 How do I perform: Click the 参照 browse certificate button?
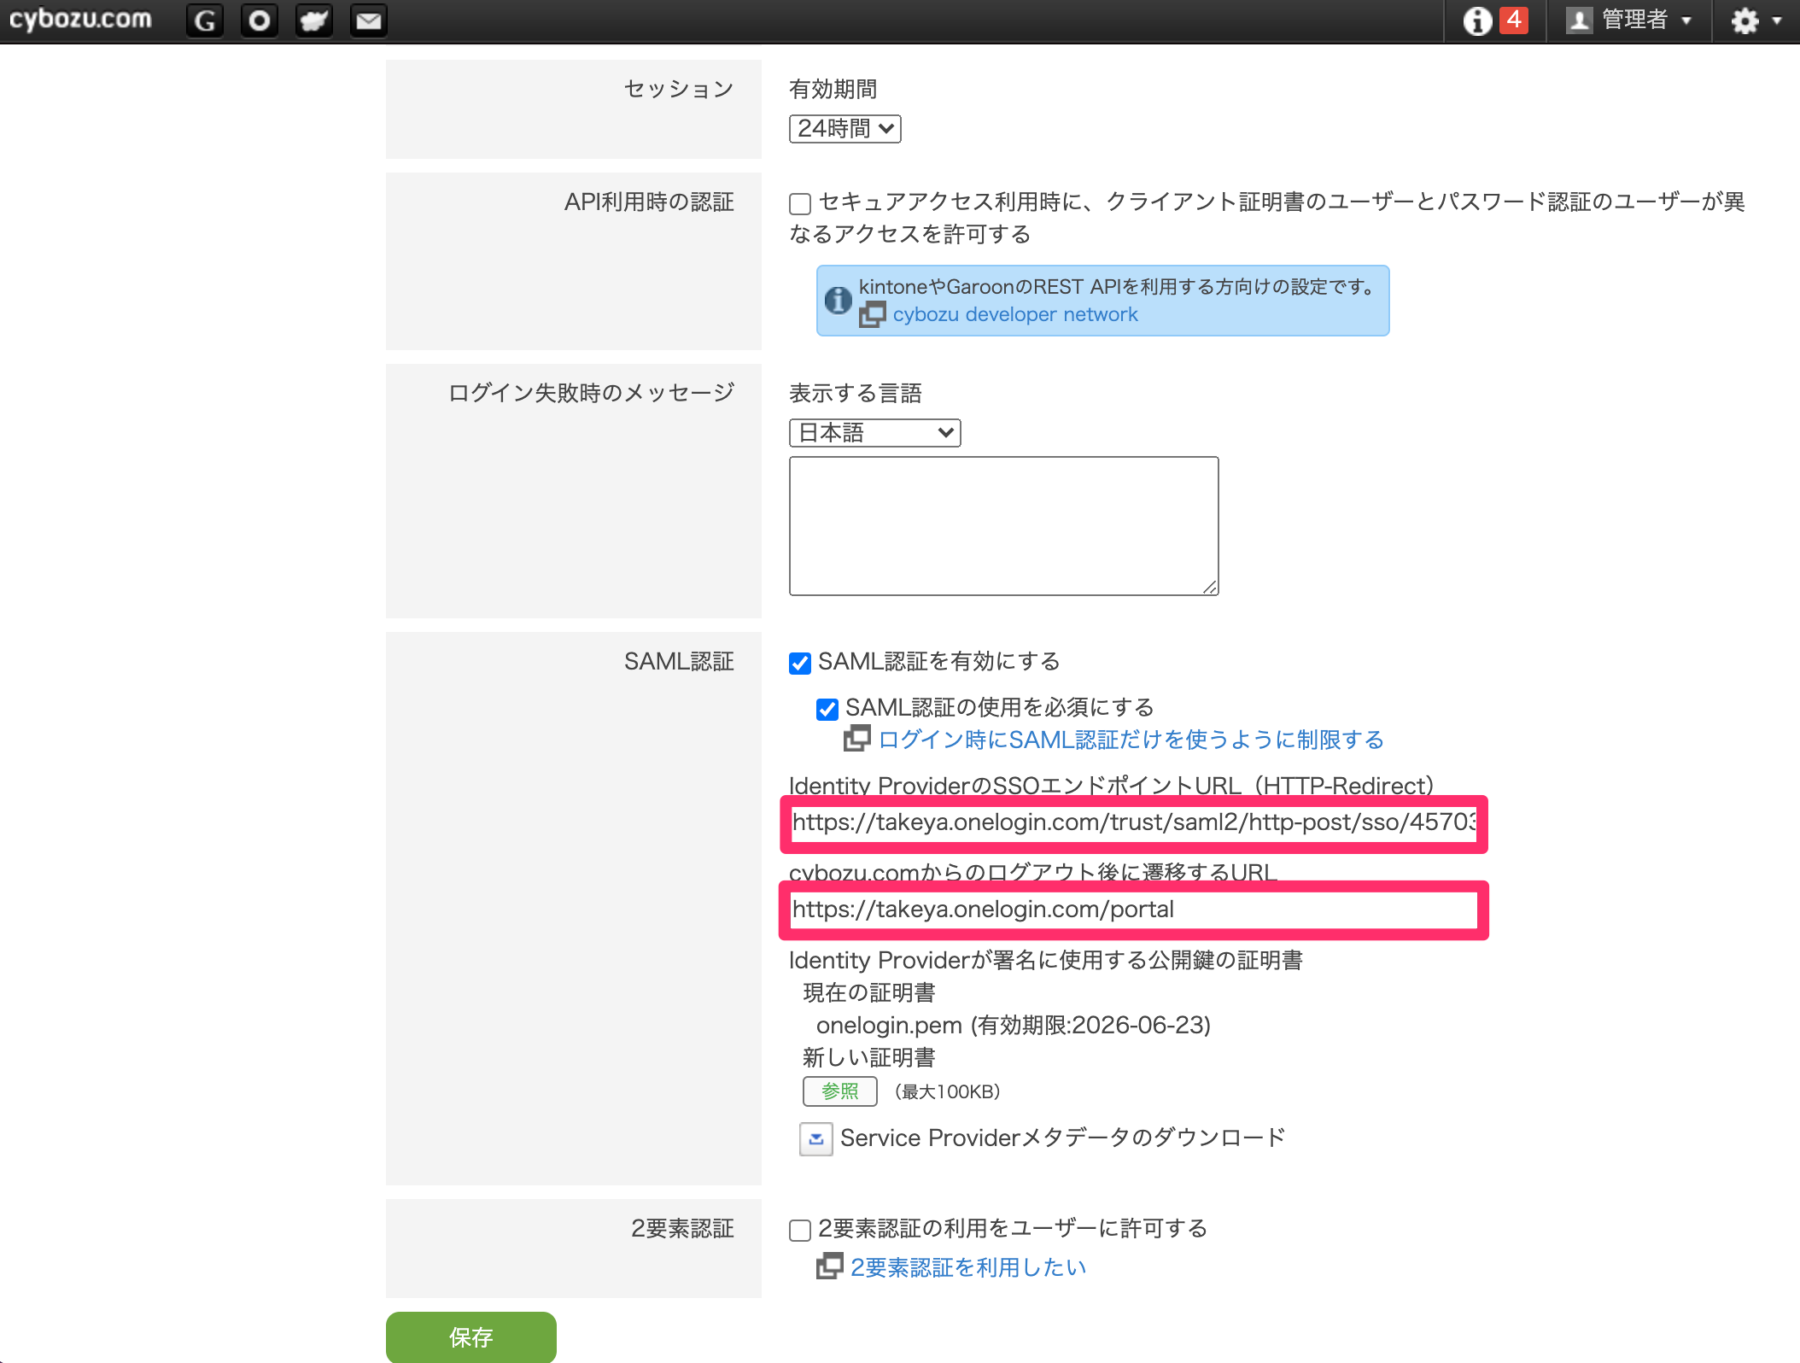tap(839, 1091)
